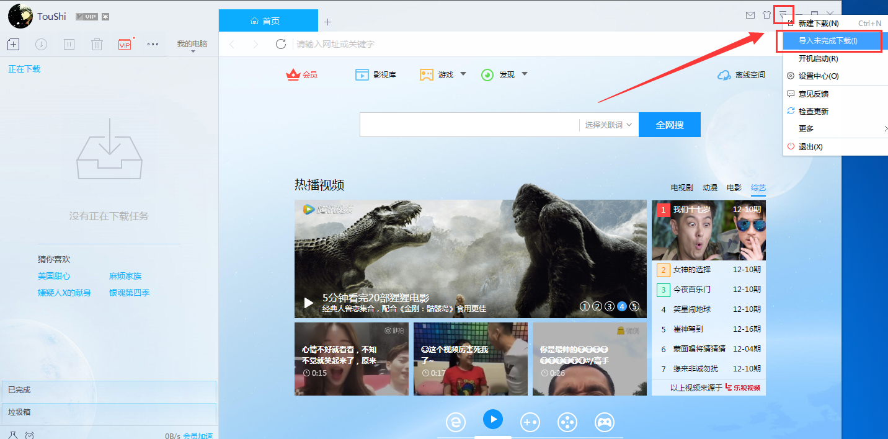Image resolution: width=888 pixels, height=439 pixels.
Task: Click the main menu funnel icon
Action: point(784,14)
